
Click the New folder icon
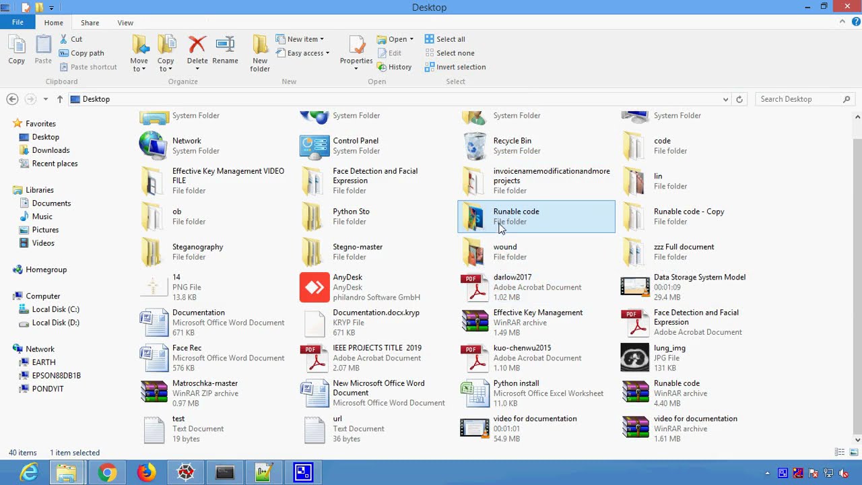point(260,45)
